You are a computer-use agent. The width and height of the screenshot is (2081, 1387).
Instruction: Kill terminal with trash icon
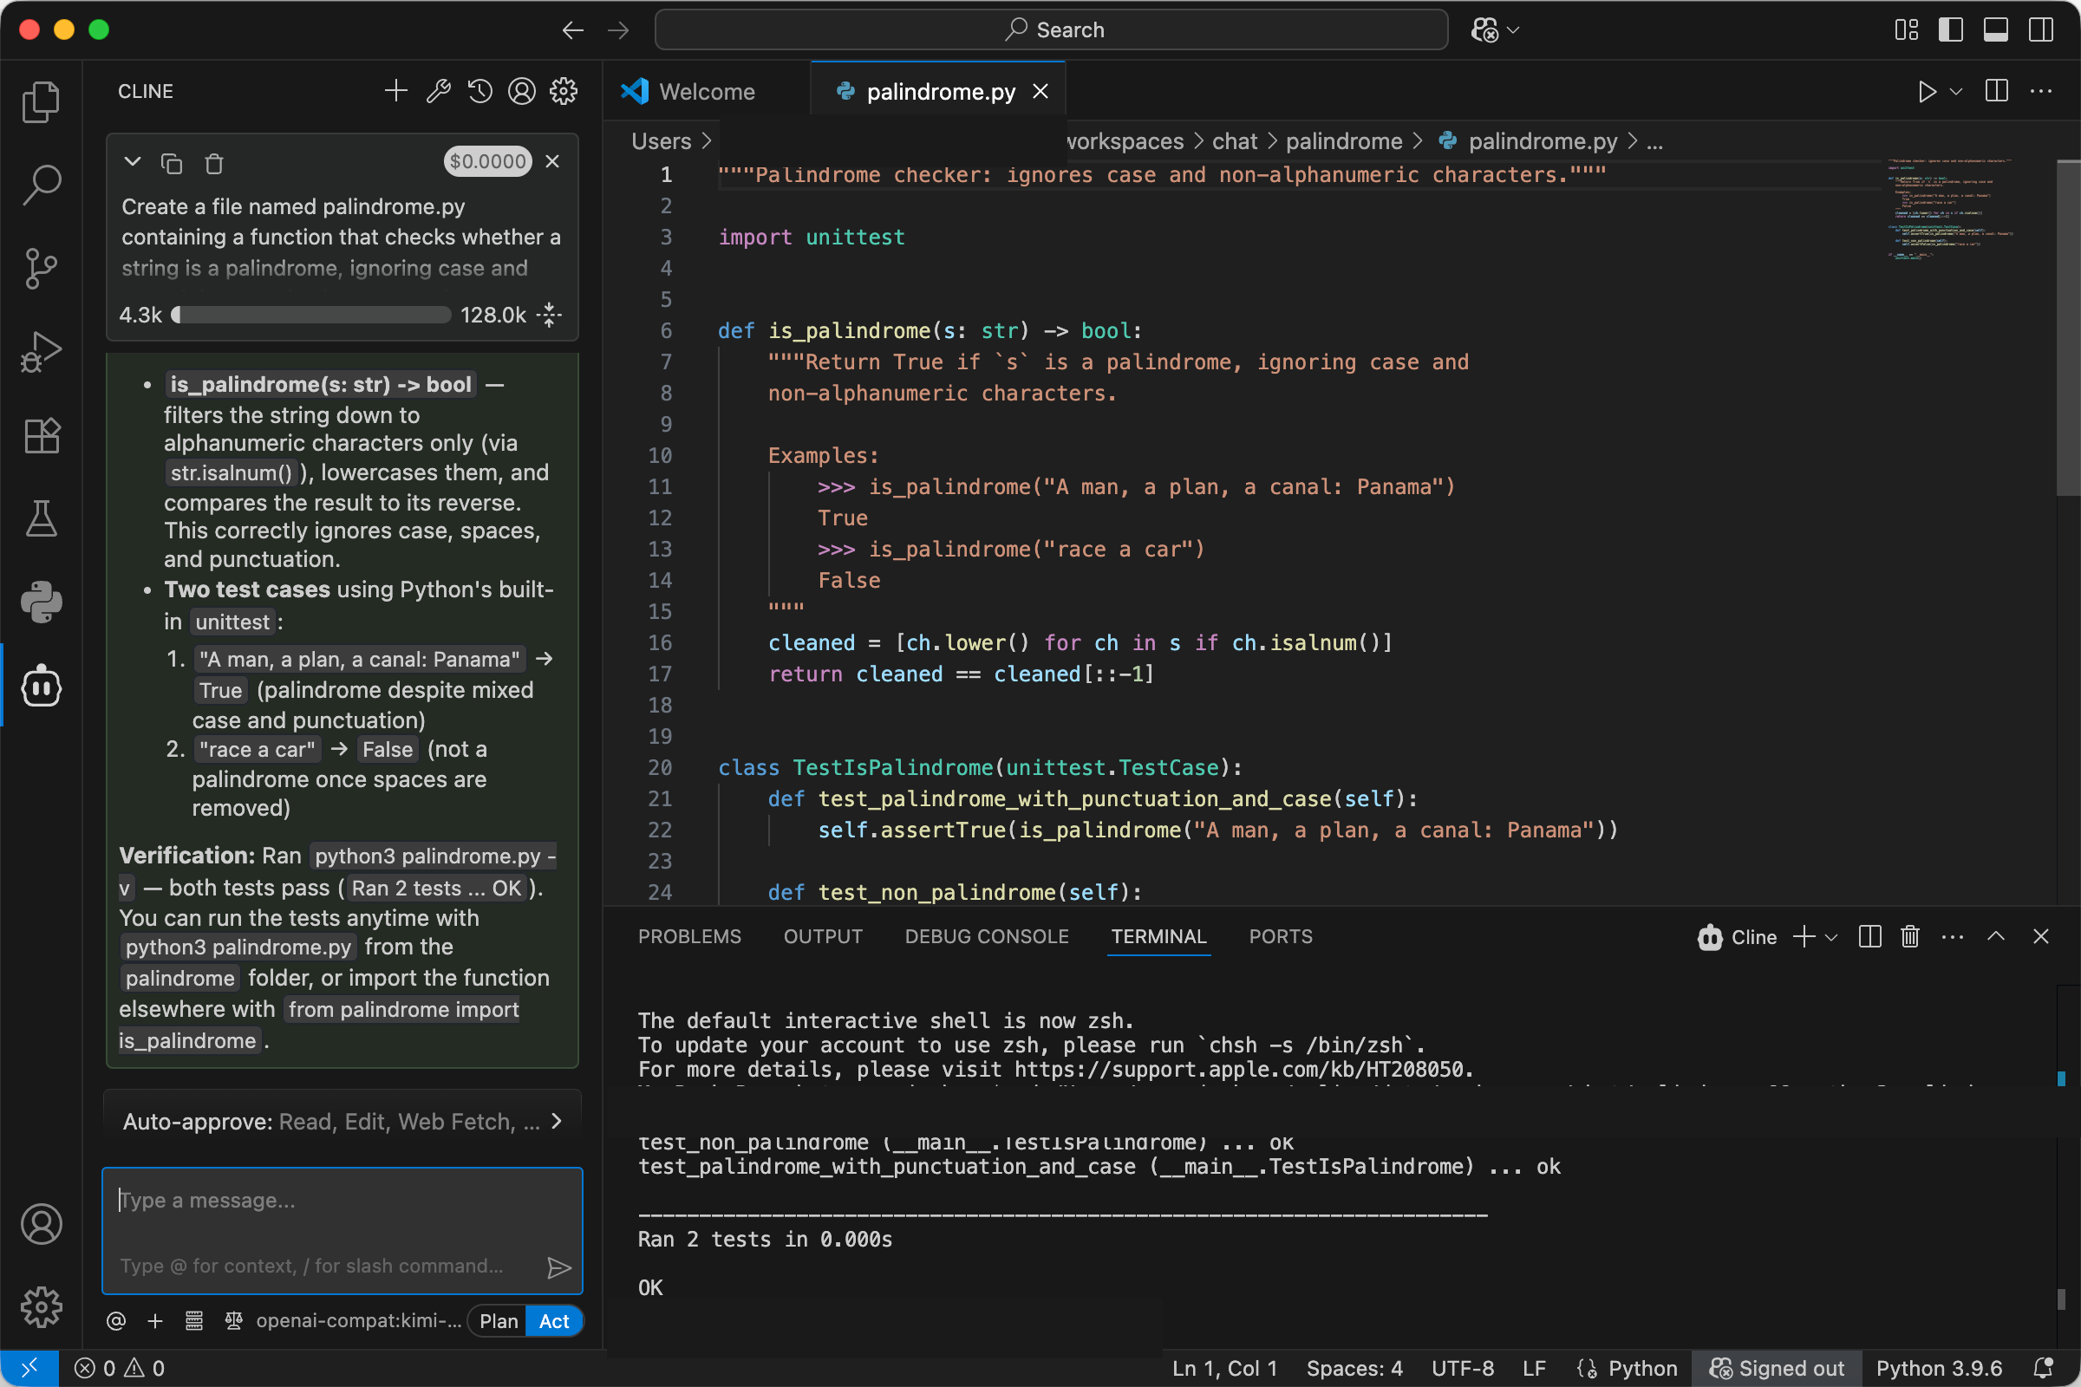(x=1910, y=937)
